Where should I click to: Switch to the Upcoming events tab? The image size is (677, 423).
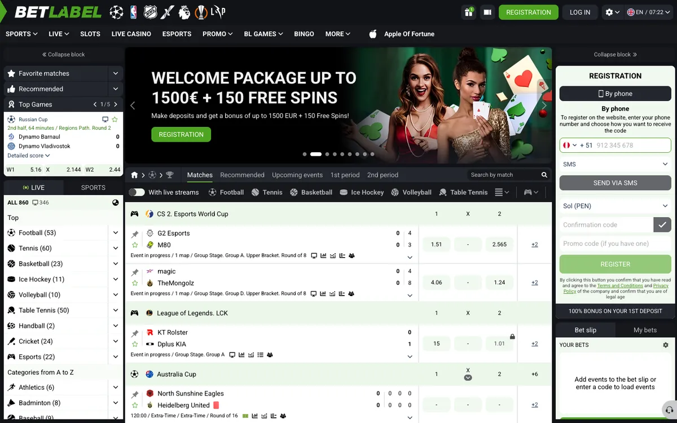(297, 175)
